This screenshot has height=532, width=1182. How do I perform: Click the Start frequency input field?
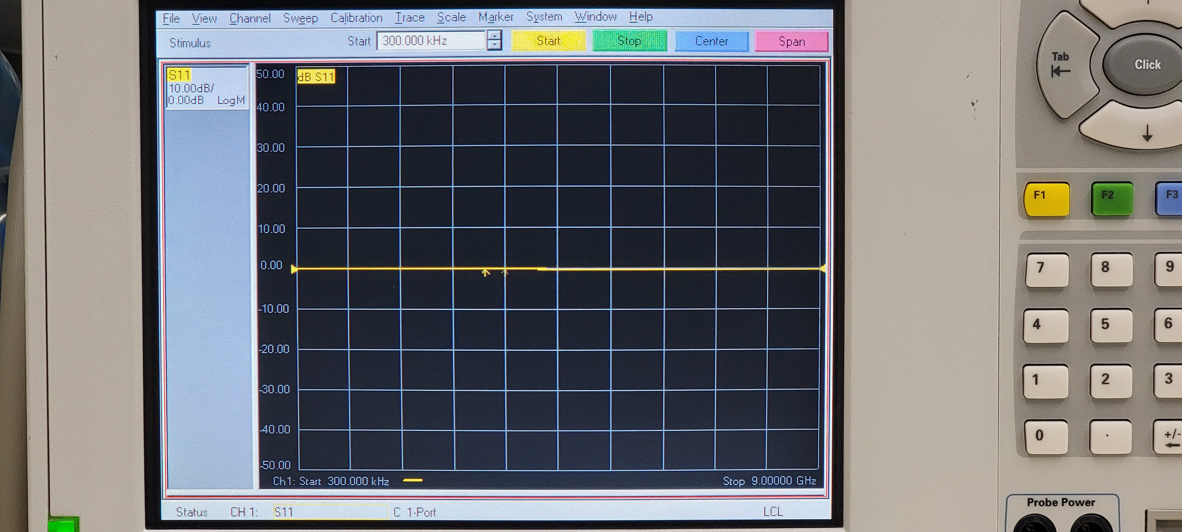click(431, 41)
